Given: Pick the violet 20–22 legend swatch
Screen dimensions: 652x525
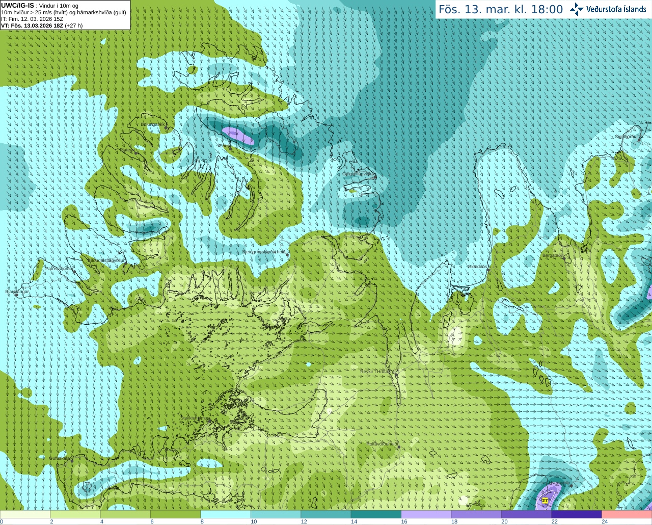Looking at the screenshot, I should [x=527, y=514].
